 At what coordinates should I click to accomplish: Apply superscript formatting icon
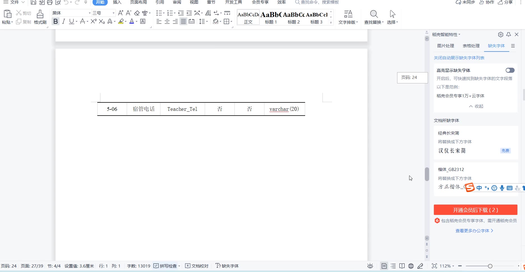(x=93, y=22)
